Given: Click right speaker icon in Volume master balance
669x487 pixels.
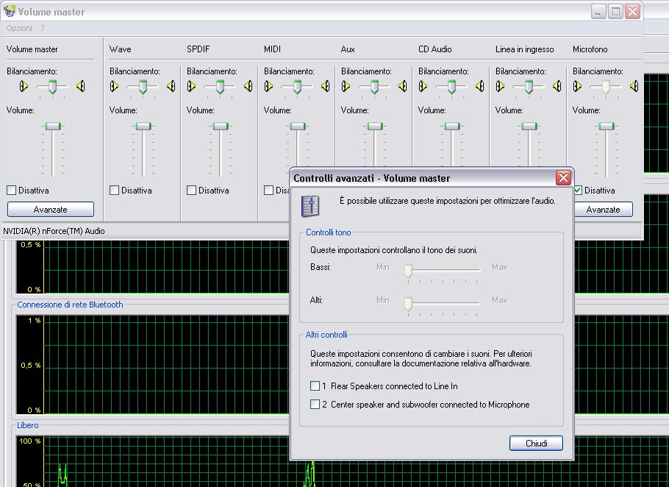Looking at the screenshot, I should pyautogui.click(x=81, y=86).
